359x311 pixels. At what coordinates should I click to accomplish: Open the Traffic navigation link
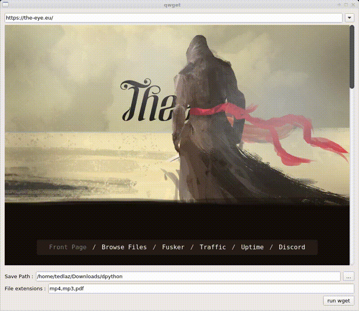213,247
